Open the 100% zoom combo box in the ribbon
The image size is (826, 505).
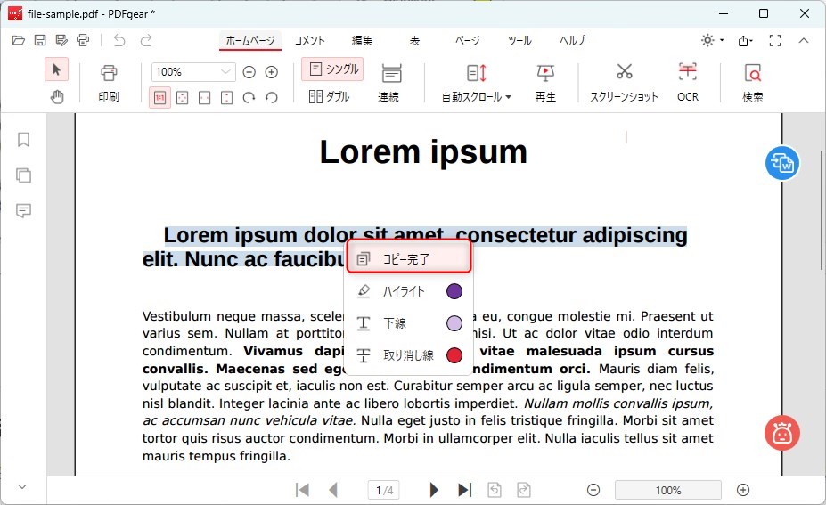click(x=193, y=71)
